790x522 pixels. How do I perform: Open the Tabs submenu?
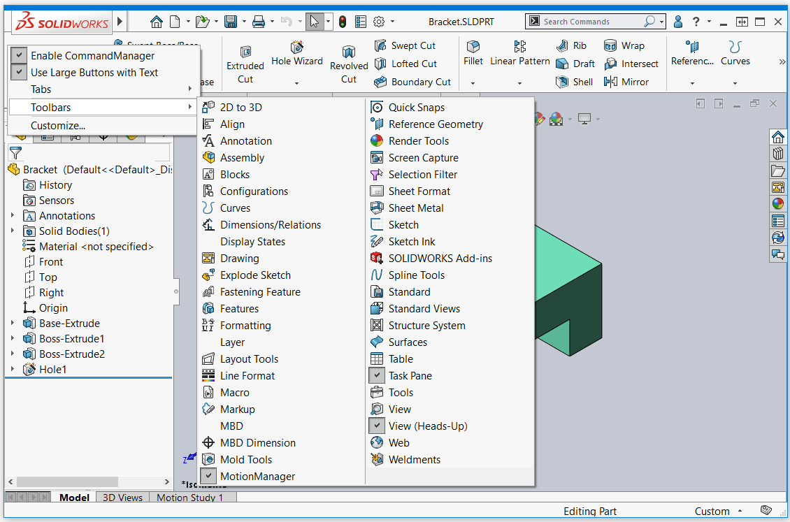(103, 89)
